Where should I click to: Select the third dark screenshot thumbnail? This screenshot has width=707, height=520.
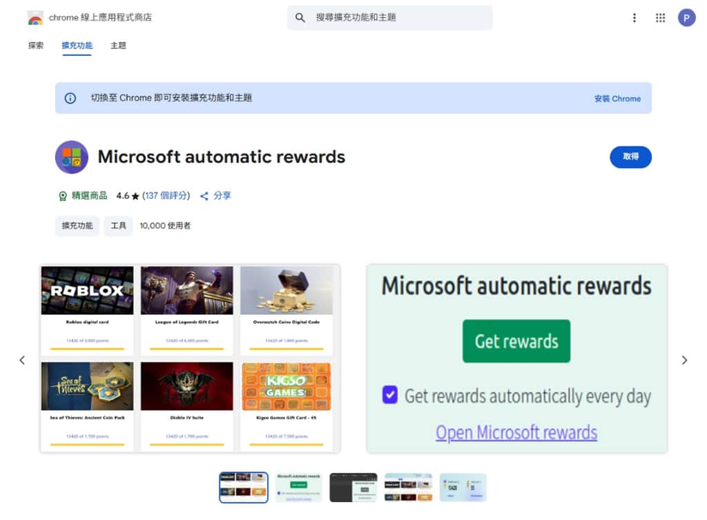pyautogui.click(x=353, y=487)
